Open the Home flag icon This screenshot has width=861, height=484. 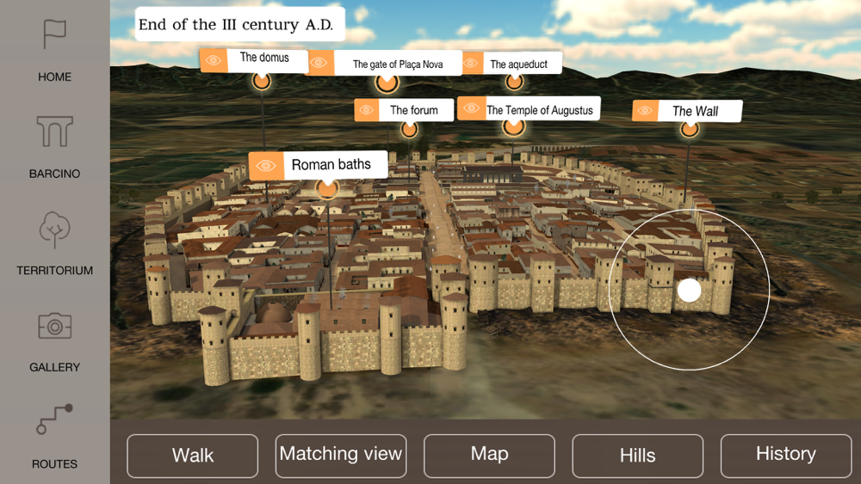tap(54, 34)
